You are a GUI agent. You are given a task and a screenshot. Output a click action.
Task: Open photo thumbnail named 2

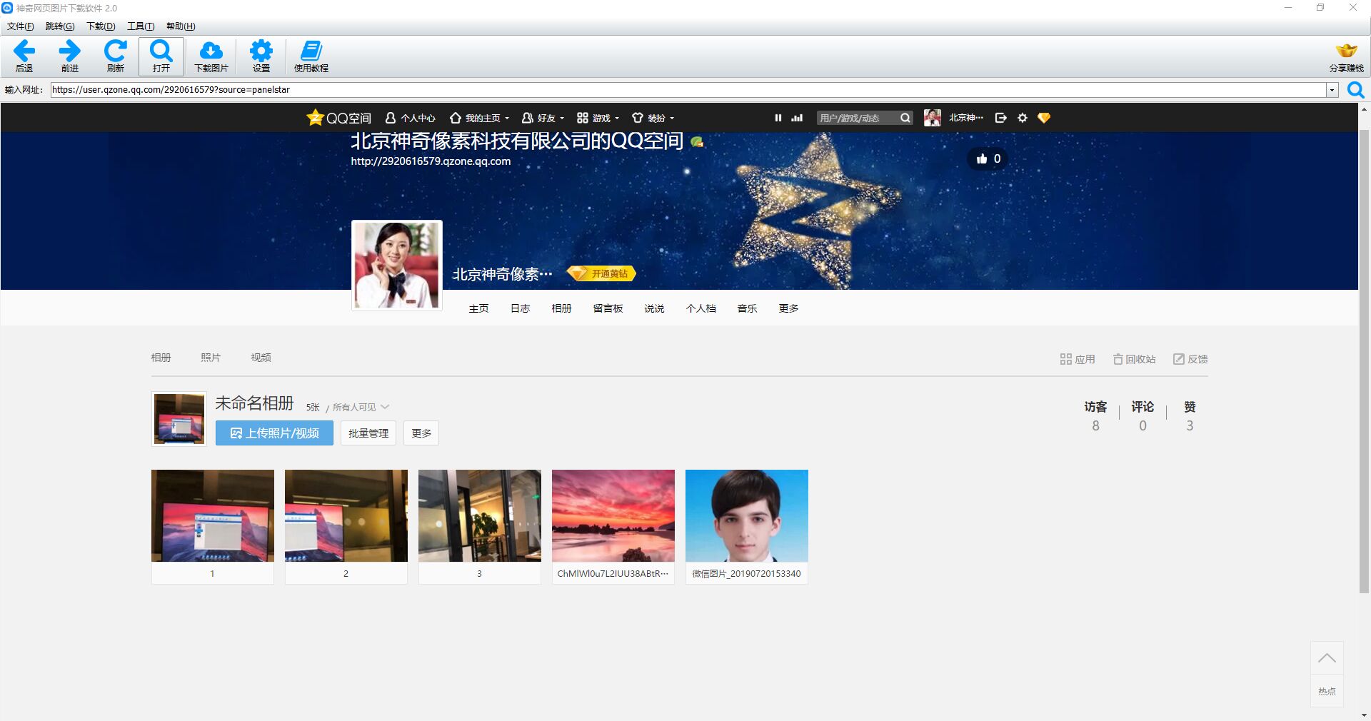[346, 515]
